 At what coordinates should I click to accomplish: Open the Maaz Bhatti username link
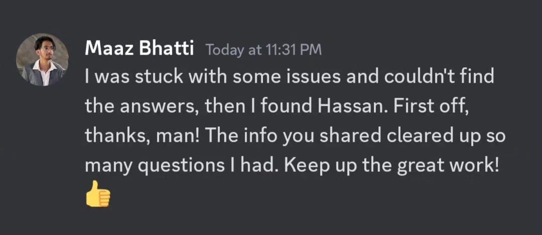point(141,49)
